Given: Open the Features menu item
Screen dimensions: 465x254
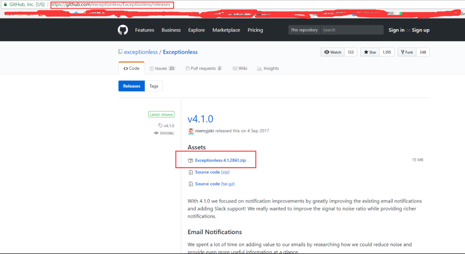Looking at the screenshot, I should click(x=144, y=30).
